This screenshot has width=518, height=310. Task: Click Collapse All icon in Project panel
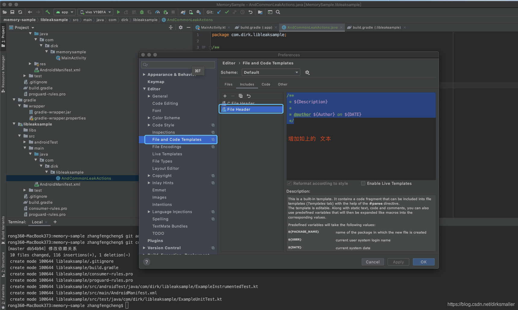tap(171, 27)
